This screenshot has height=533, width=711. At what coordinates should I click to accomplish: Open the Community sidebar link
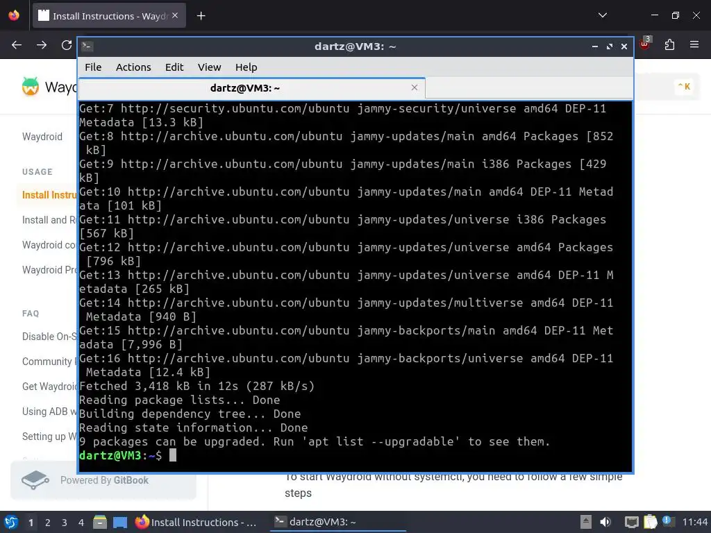[49, 361]
